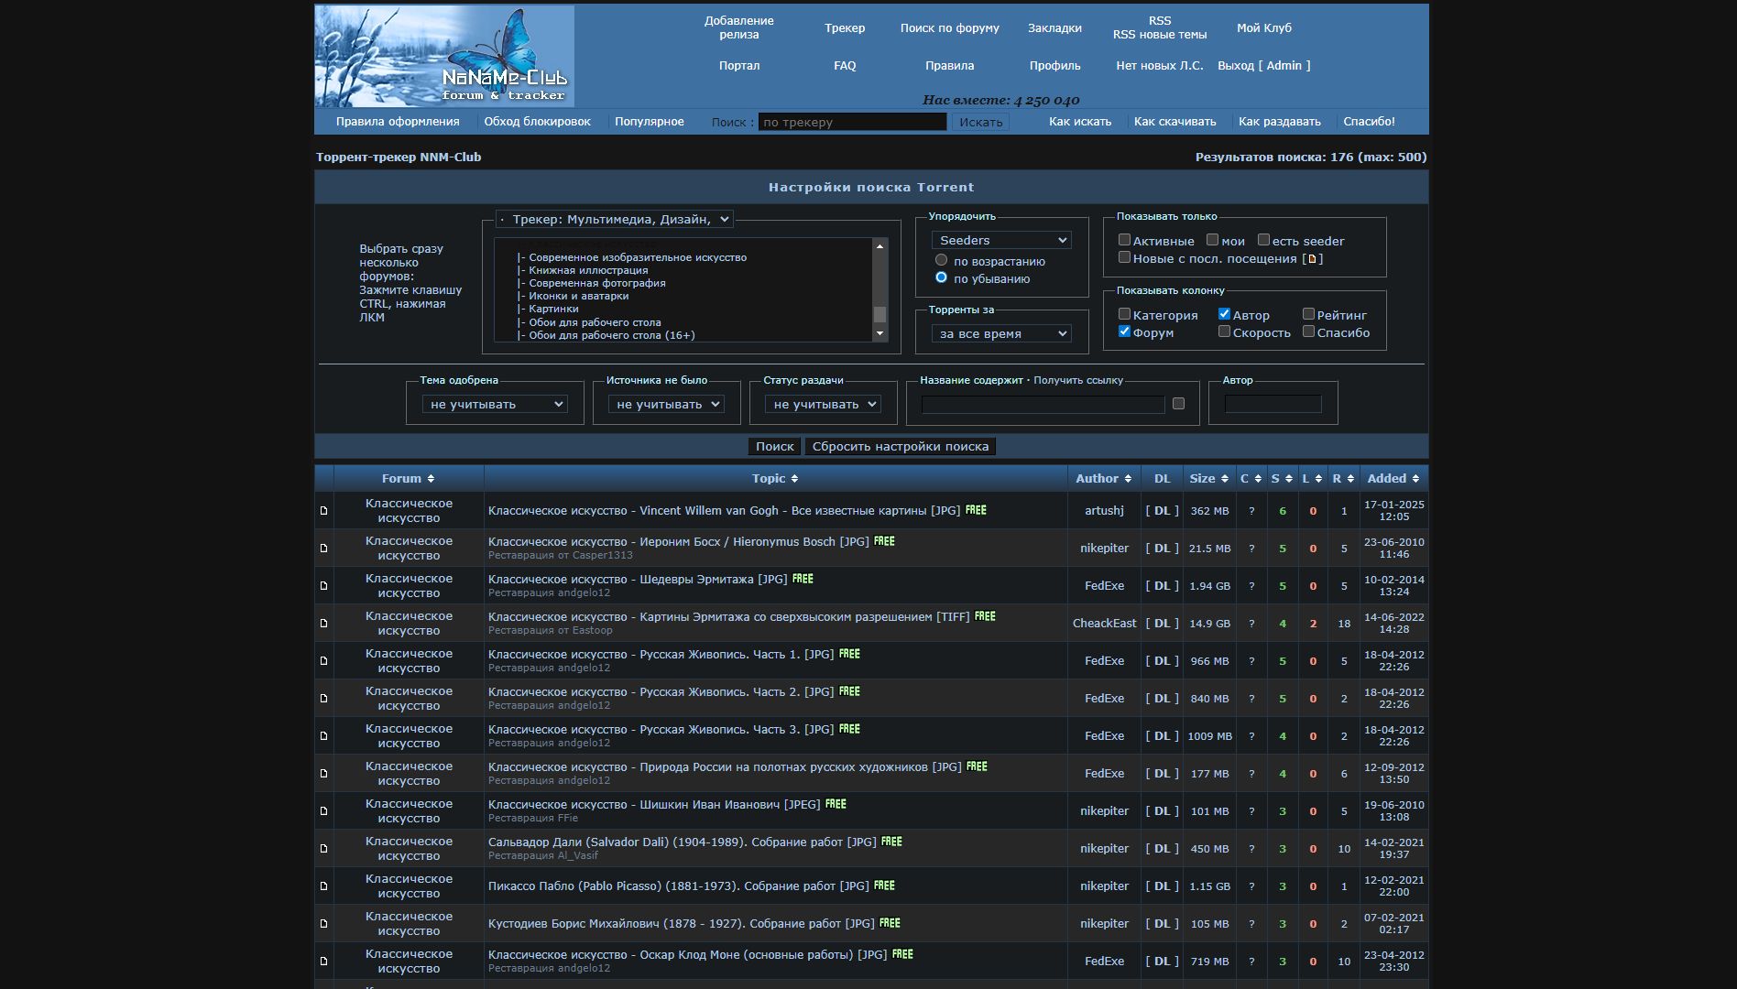Open topic icon for Шишкин Иван Иванович row

pos(323,811)
